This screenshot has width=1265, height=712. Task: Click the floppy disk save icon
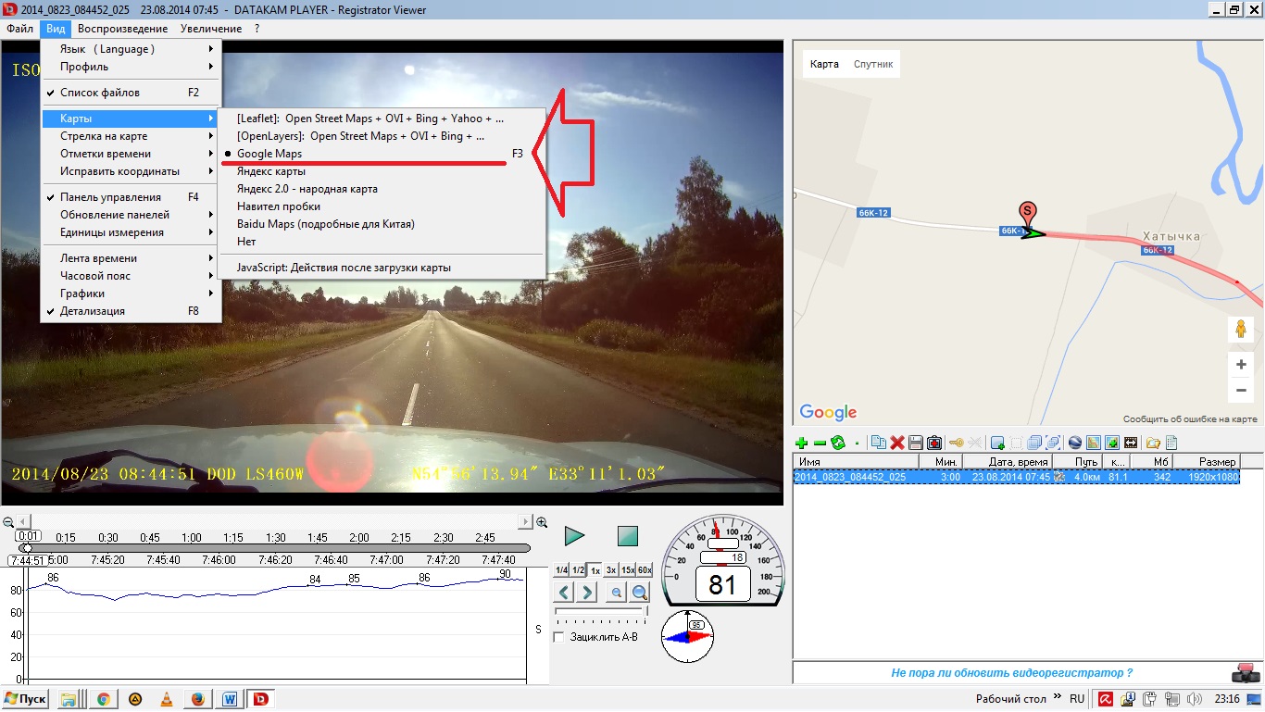click(x=915, y=443)
